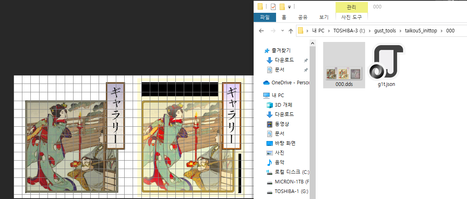Select OneDrive - Personal in navigation pane
467x199 pixels.
290,83
